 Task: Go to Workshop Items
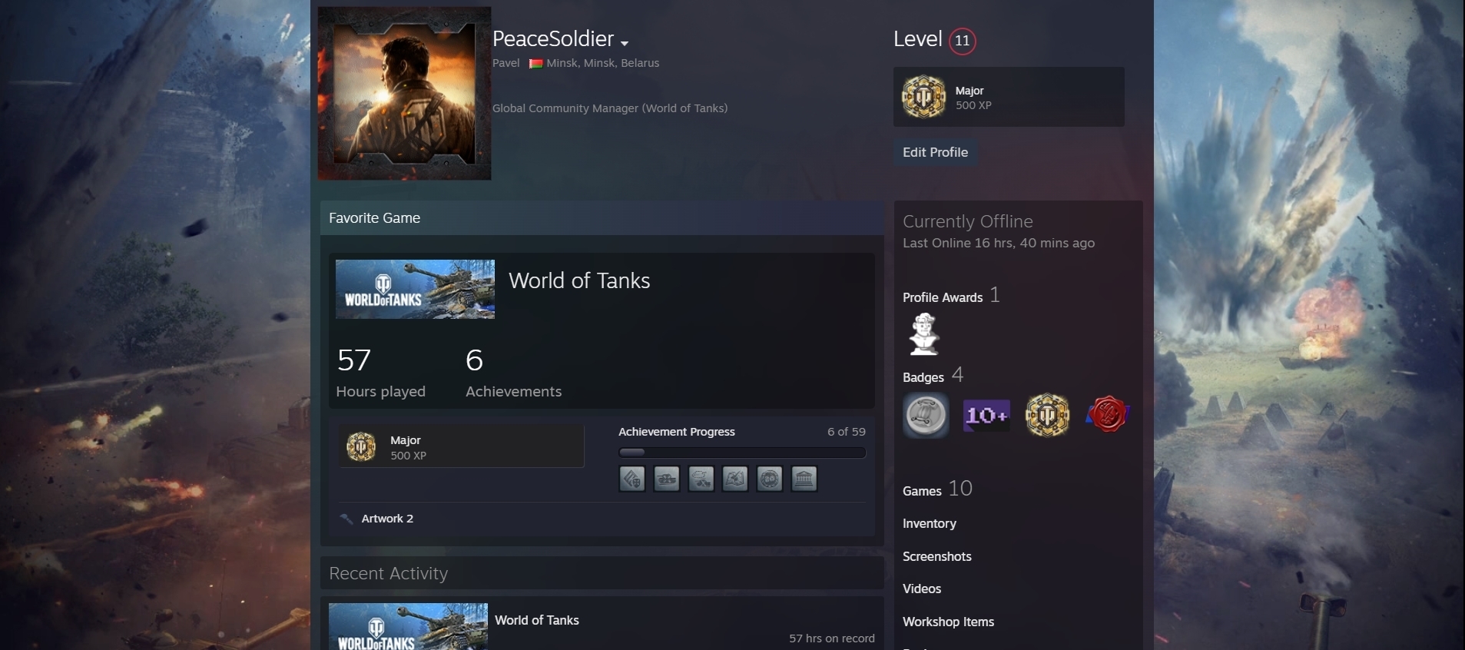[x=949, y=622]
